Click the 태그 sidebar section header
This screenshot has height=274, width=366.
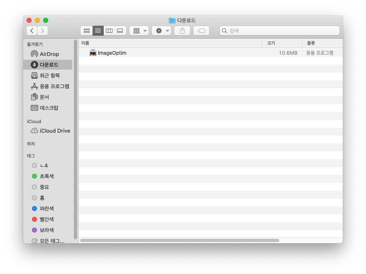[x=31, y=155]
